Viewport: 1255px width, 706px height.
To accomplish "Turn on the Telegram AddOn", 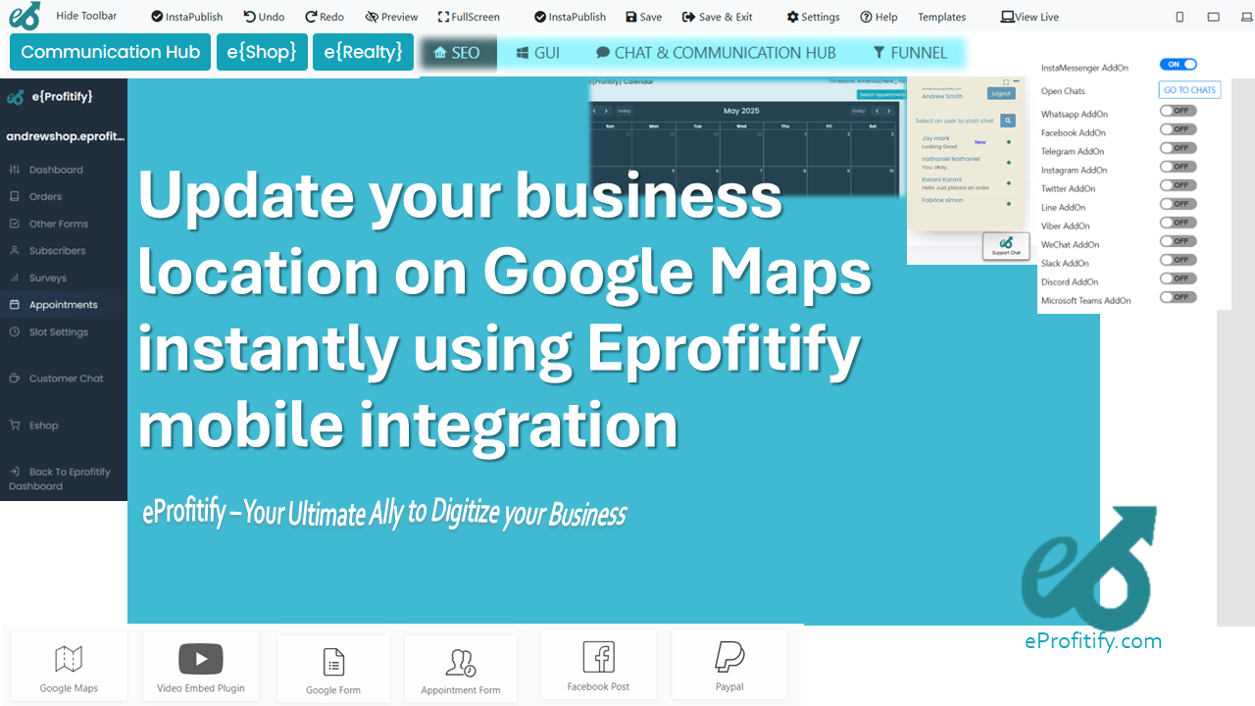I will (1178, 148).
